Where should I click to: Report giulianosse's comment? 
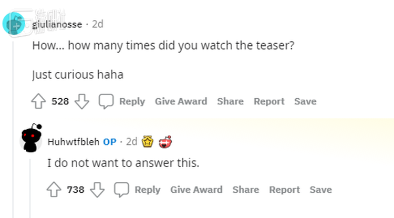click(x=268, y=101)
